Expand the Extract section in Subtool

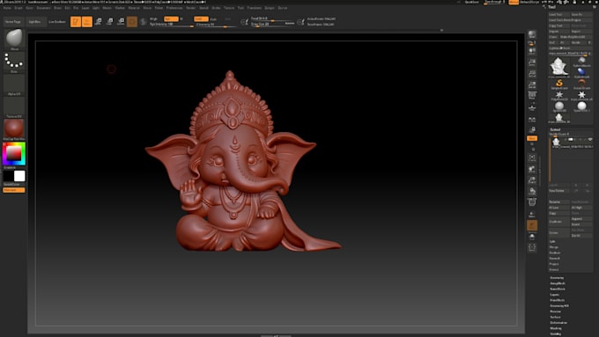tap(554, 269)
